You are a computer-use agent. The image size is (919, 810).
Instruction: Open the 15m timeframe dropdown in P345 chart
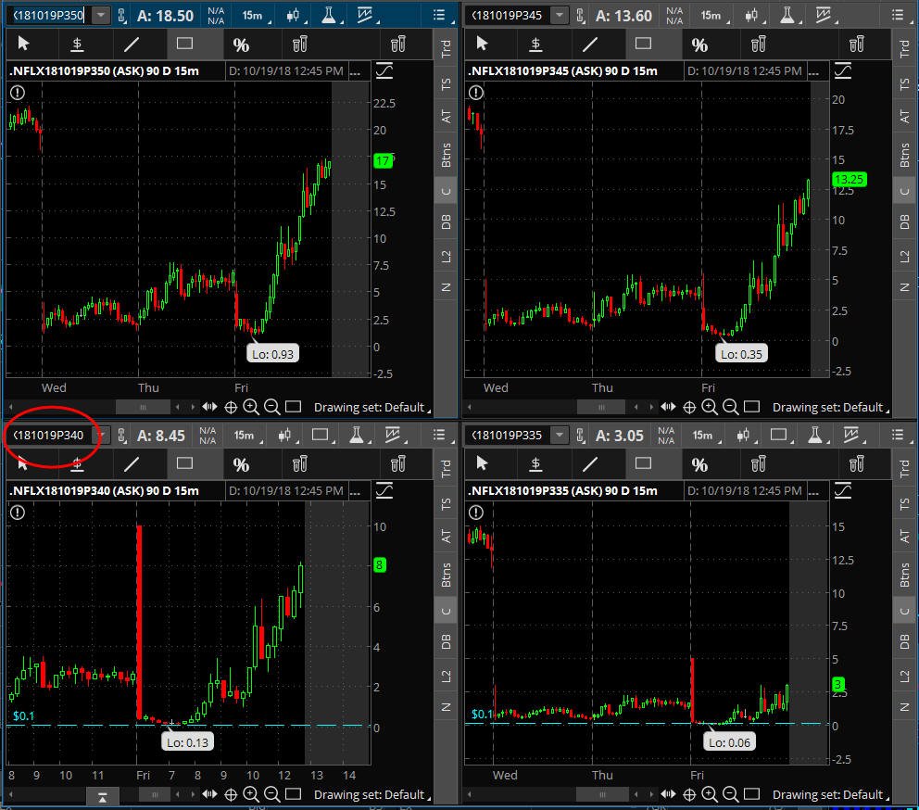tap(711, 15)
